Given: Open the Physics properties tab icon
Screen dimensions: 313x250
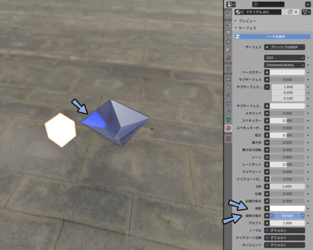Looking at the screenshot, I should tap(228, 103).
